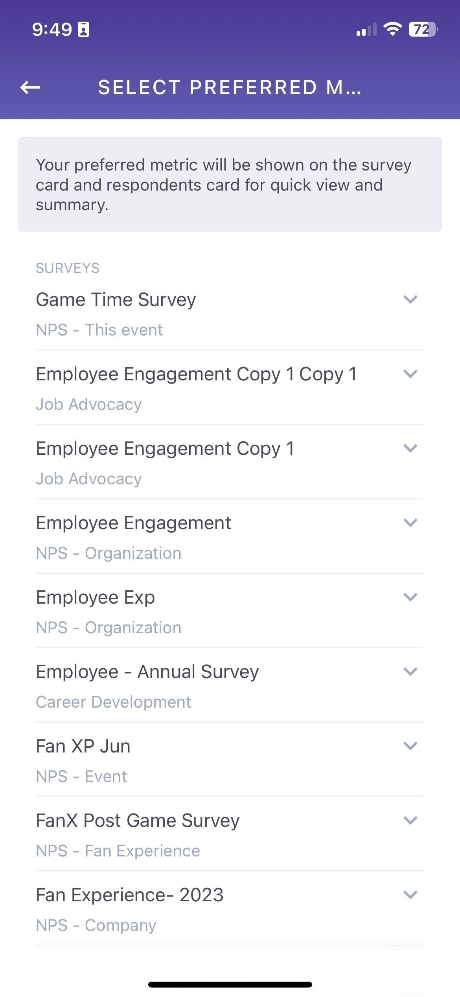The image size is (460, 997).
Task: Expand Fan Experience- 2023 chevron
Action: pos(410,895)
